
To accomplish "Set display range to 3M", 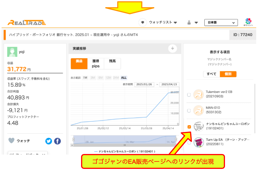I will coord(93,78).
